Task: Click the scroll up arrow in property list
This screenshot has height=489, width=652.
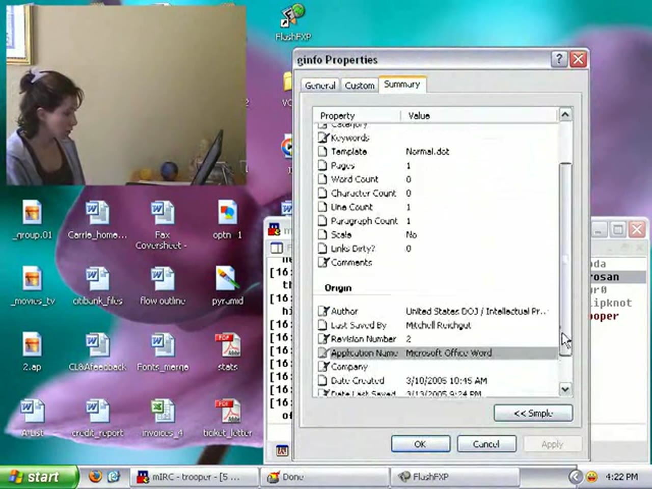Action: coord(565,115)
